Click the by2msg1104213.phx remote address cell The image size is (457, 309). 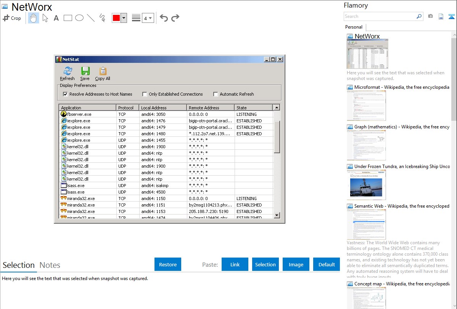(211, 205)
